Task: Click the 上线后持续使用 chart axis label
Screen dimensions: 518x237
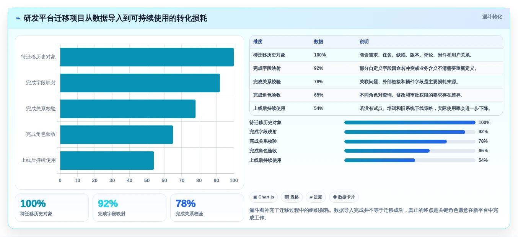Action: 38,161
